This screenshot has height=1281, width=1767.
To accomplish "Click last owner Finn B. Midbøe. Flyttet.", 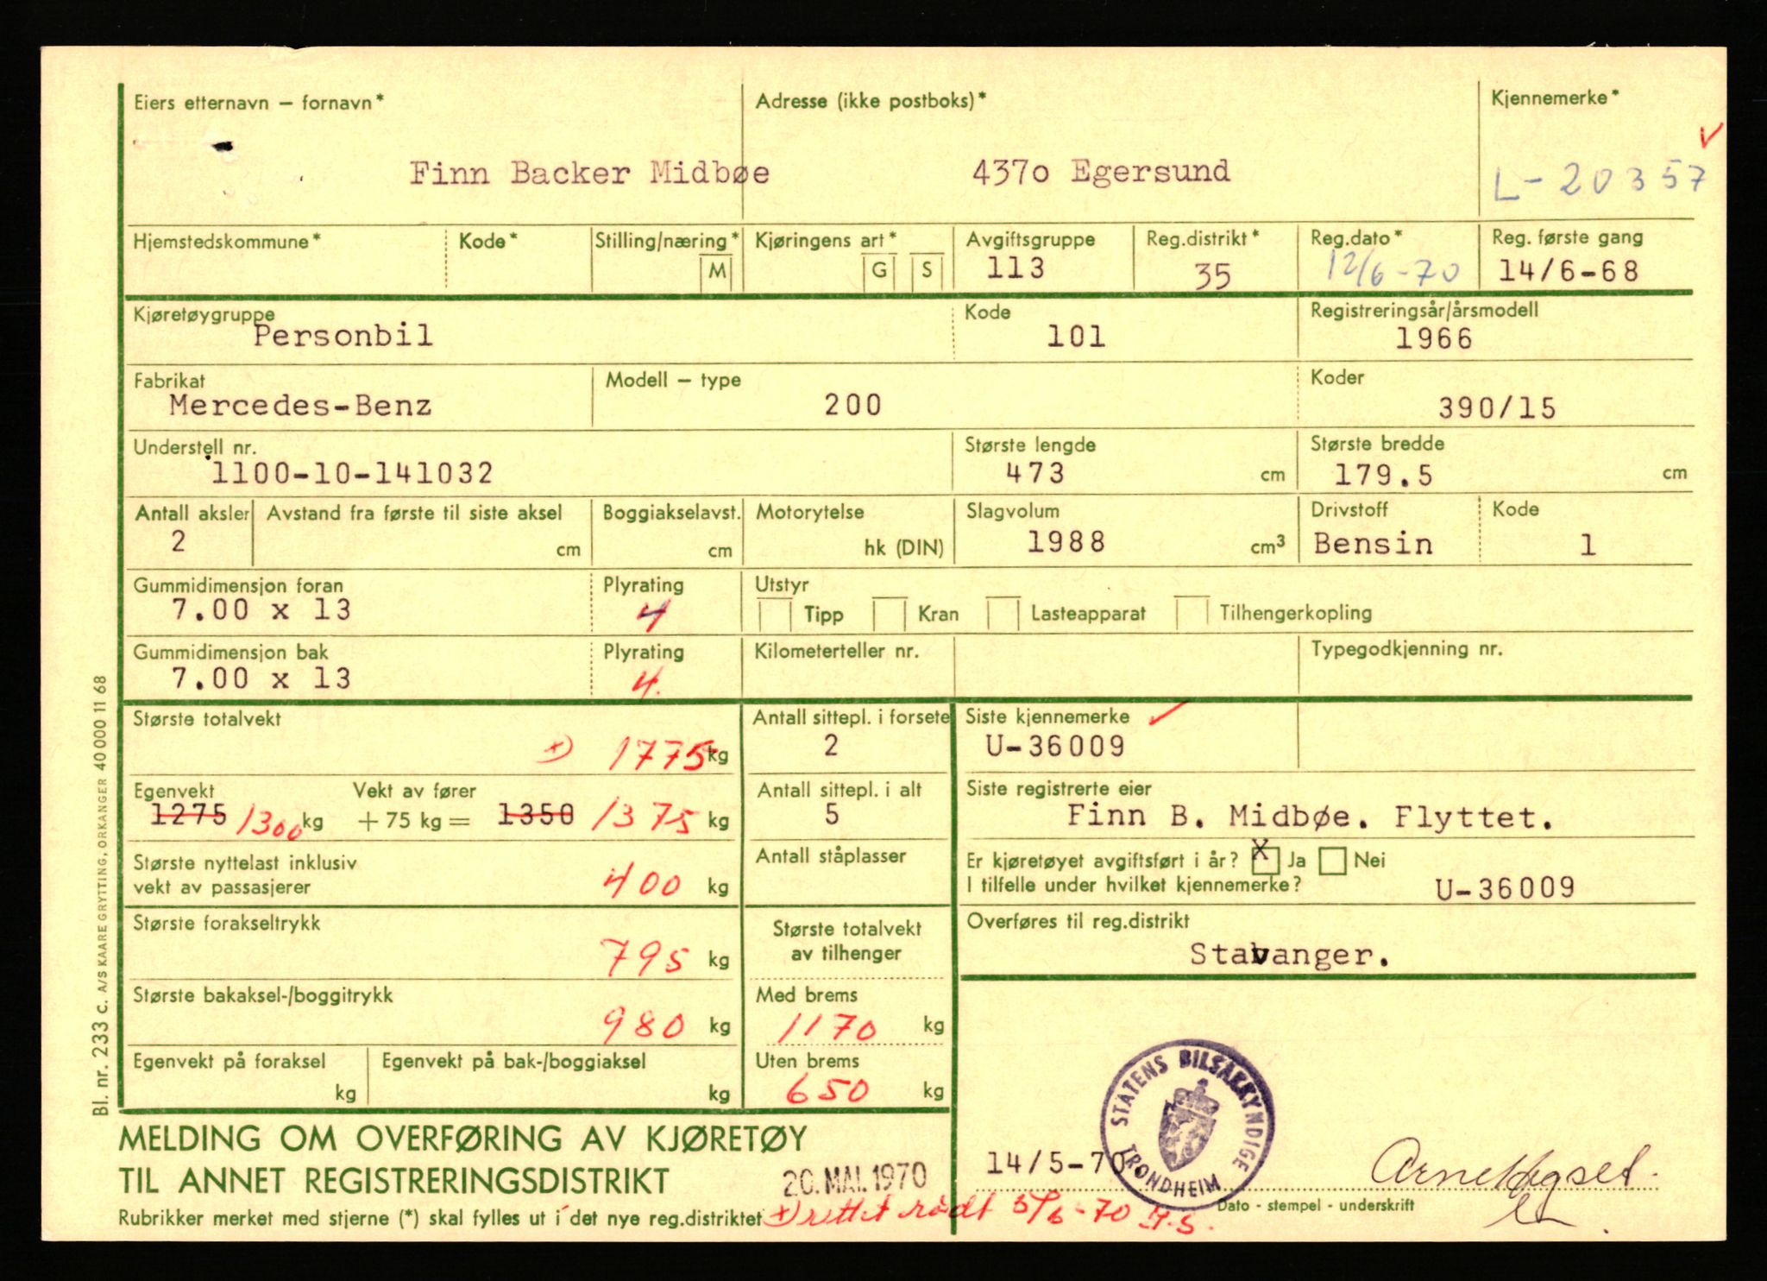I will click(1310, 817).
